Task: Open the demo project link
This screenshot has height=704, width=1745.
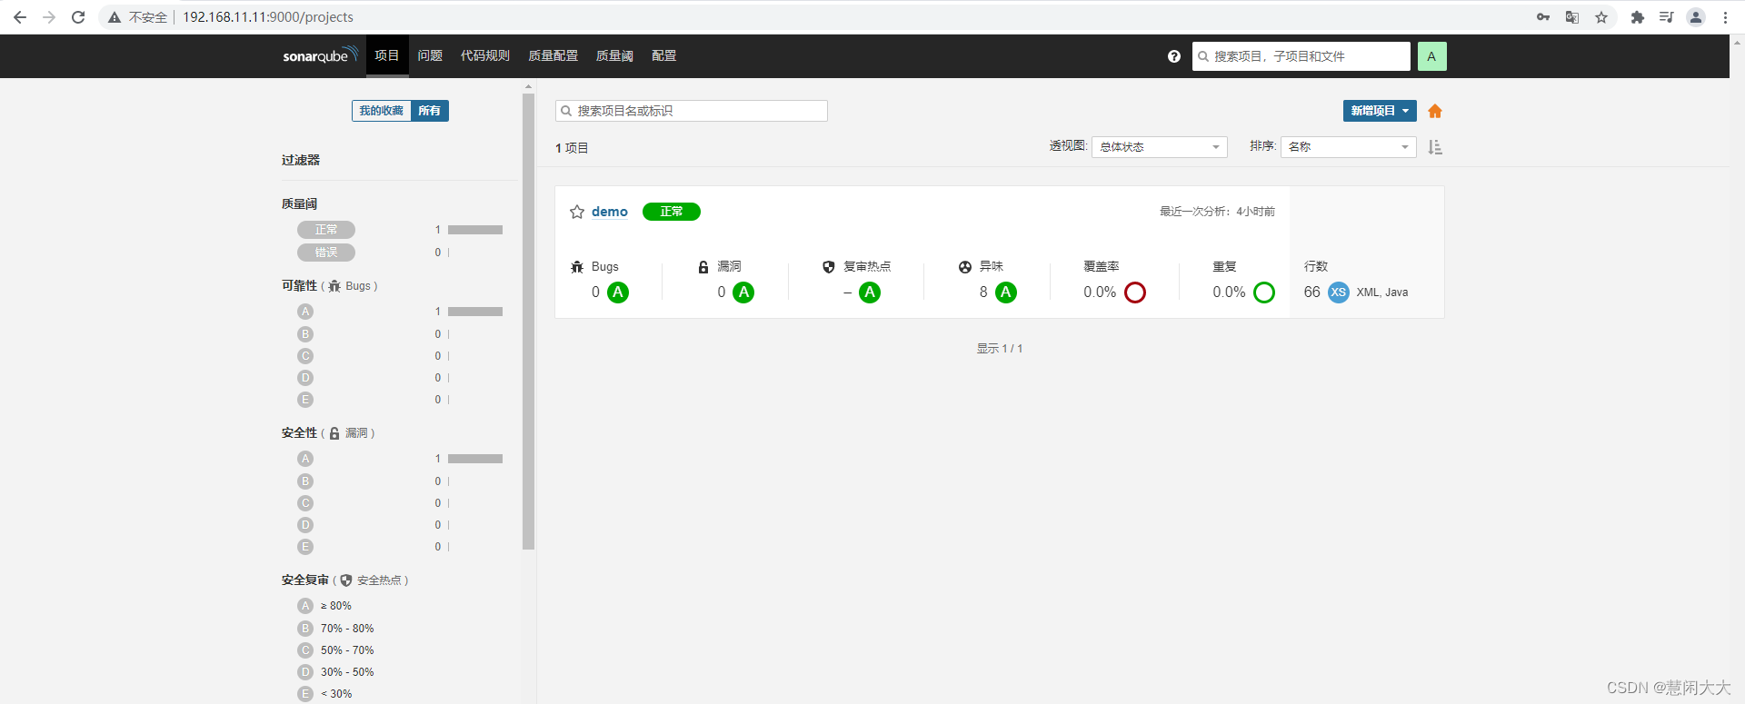Action: (x=610, y=212)
